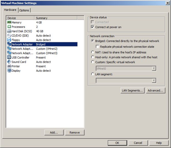Select the Memory device icon
The image size is (171, 148).
[9, 22]
